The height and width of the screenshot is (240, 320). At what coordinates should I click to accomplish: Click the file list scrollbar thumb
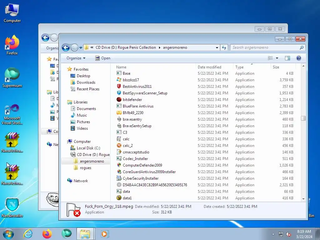point(303,118)
